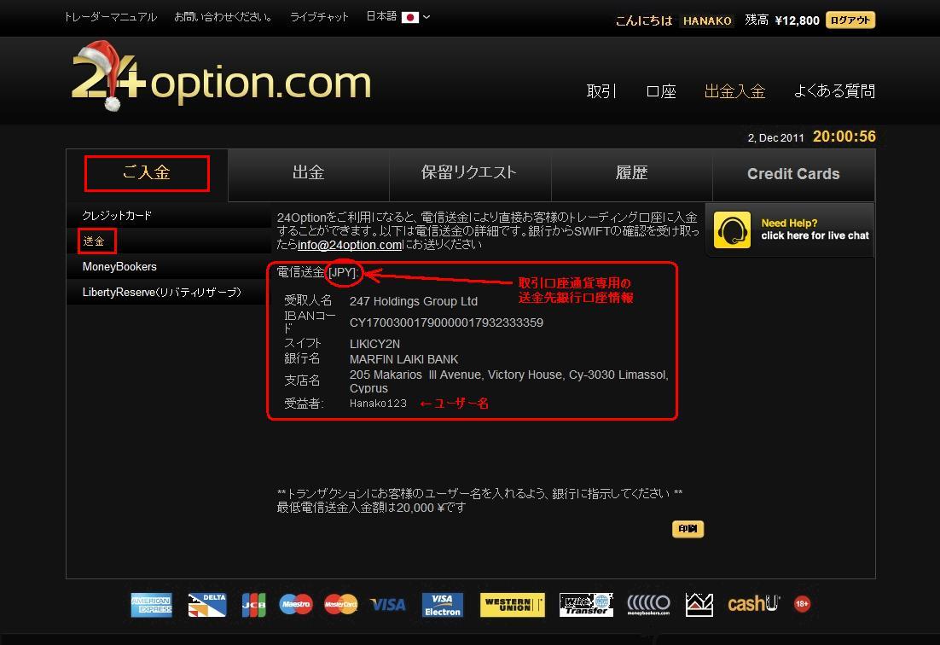Open live chat headset icon
Screen dimensions: 940x645
[732, 230]
